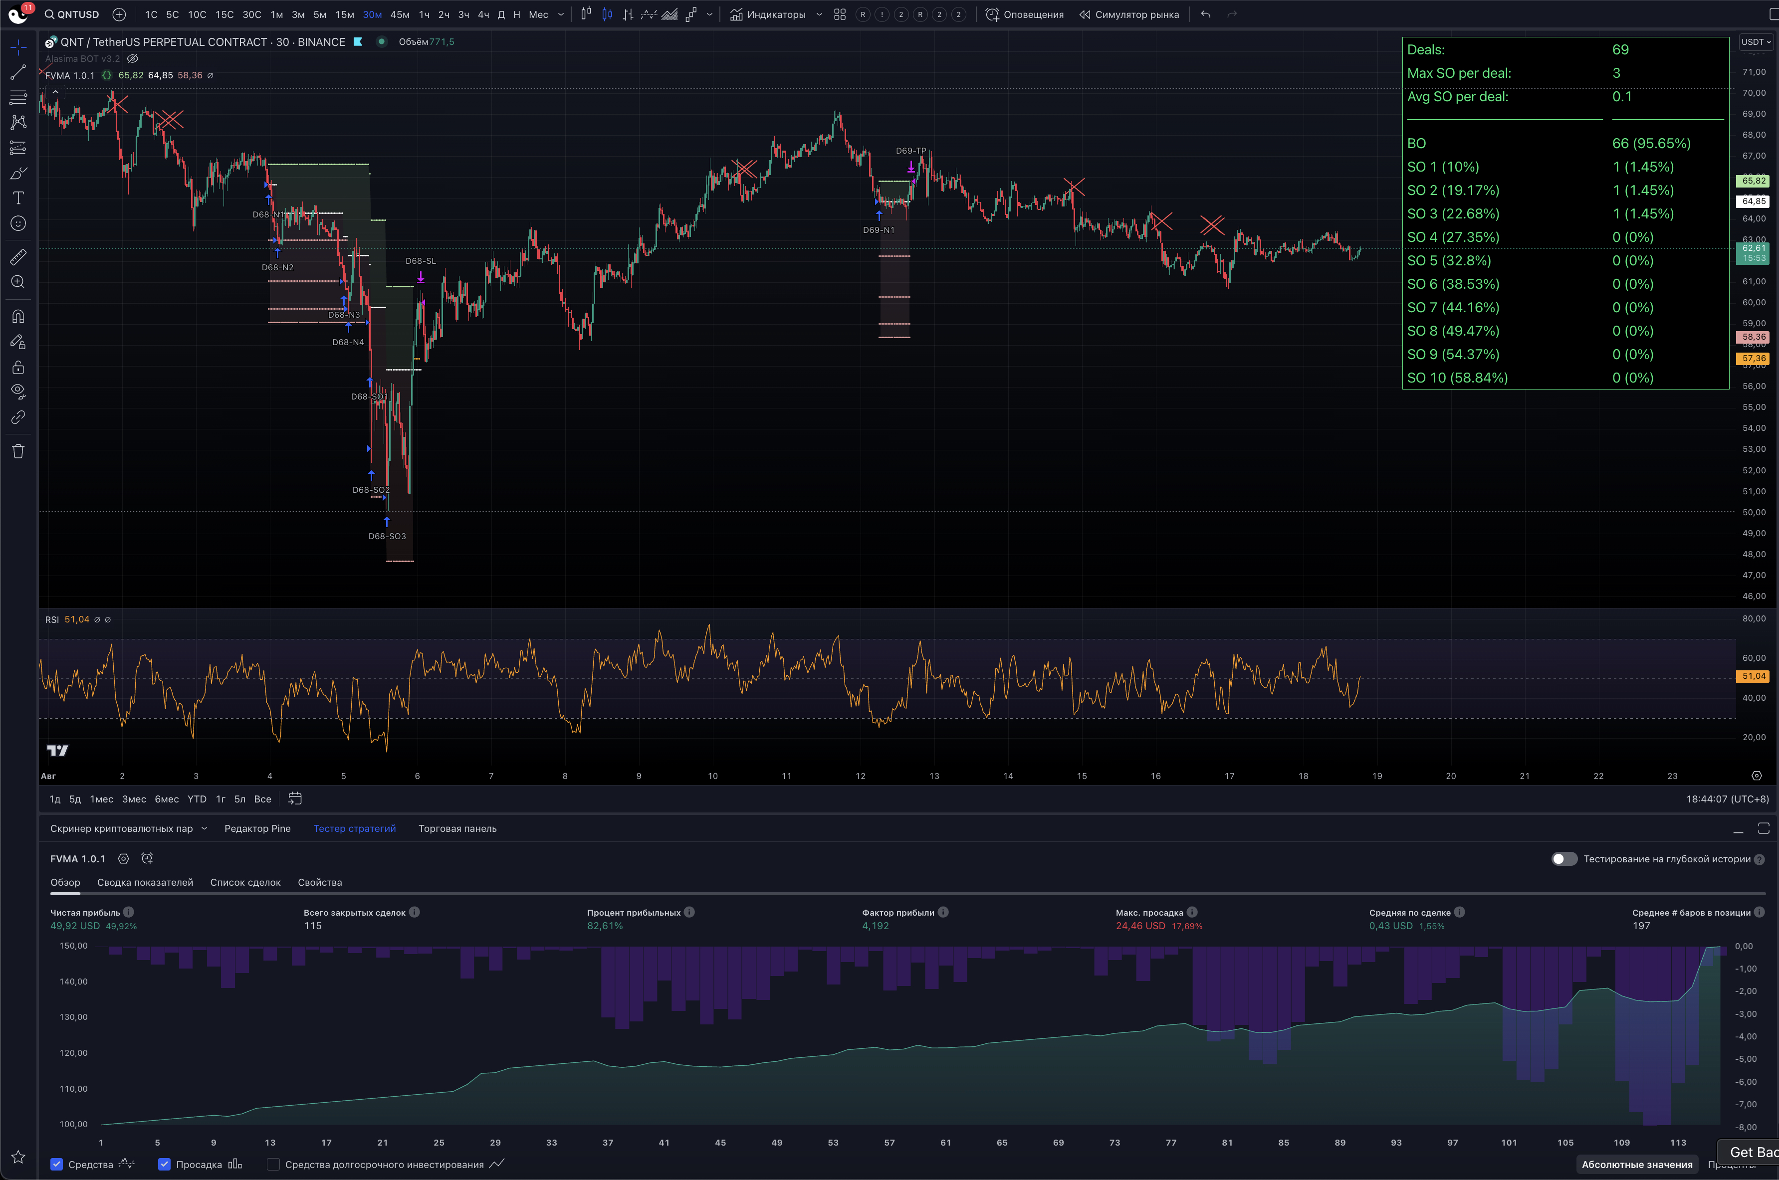Open the USDT currency dropdown
Image resolution: width=1779 pixels, height=1180 pixels.
click(1757, 42)
